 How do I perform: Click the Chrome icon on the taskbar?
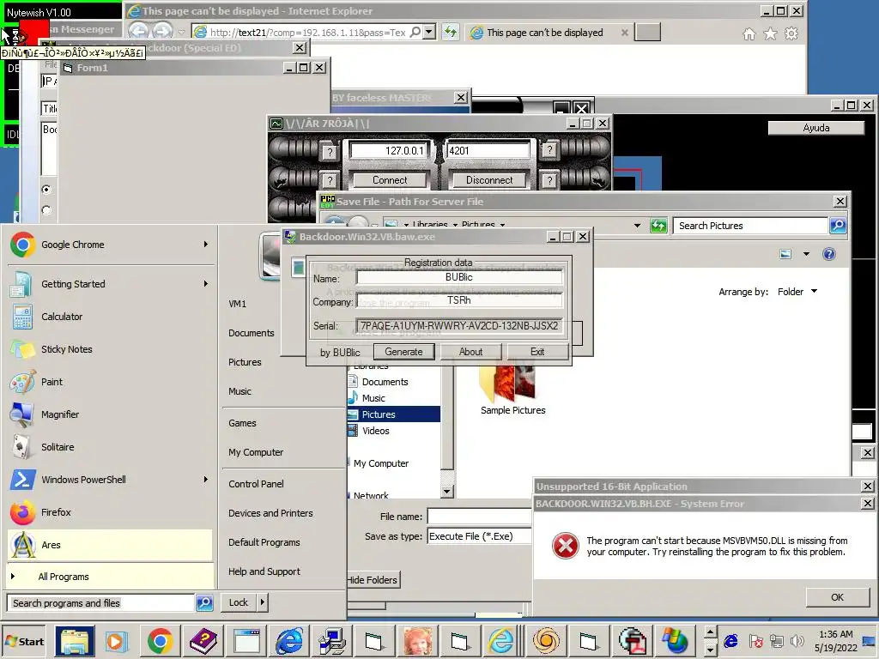(159, 641)
